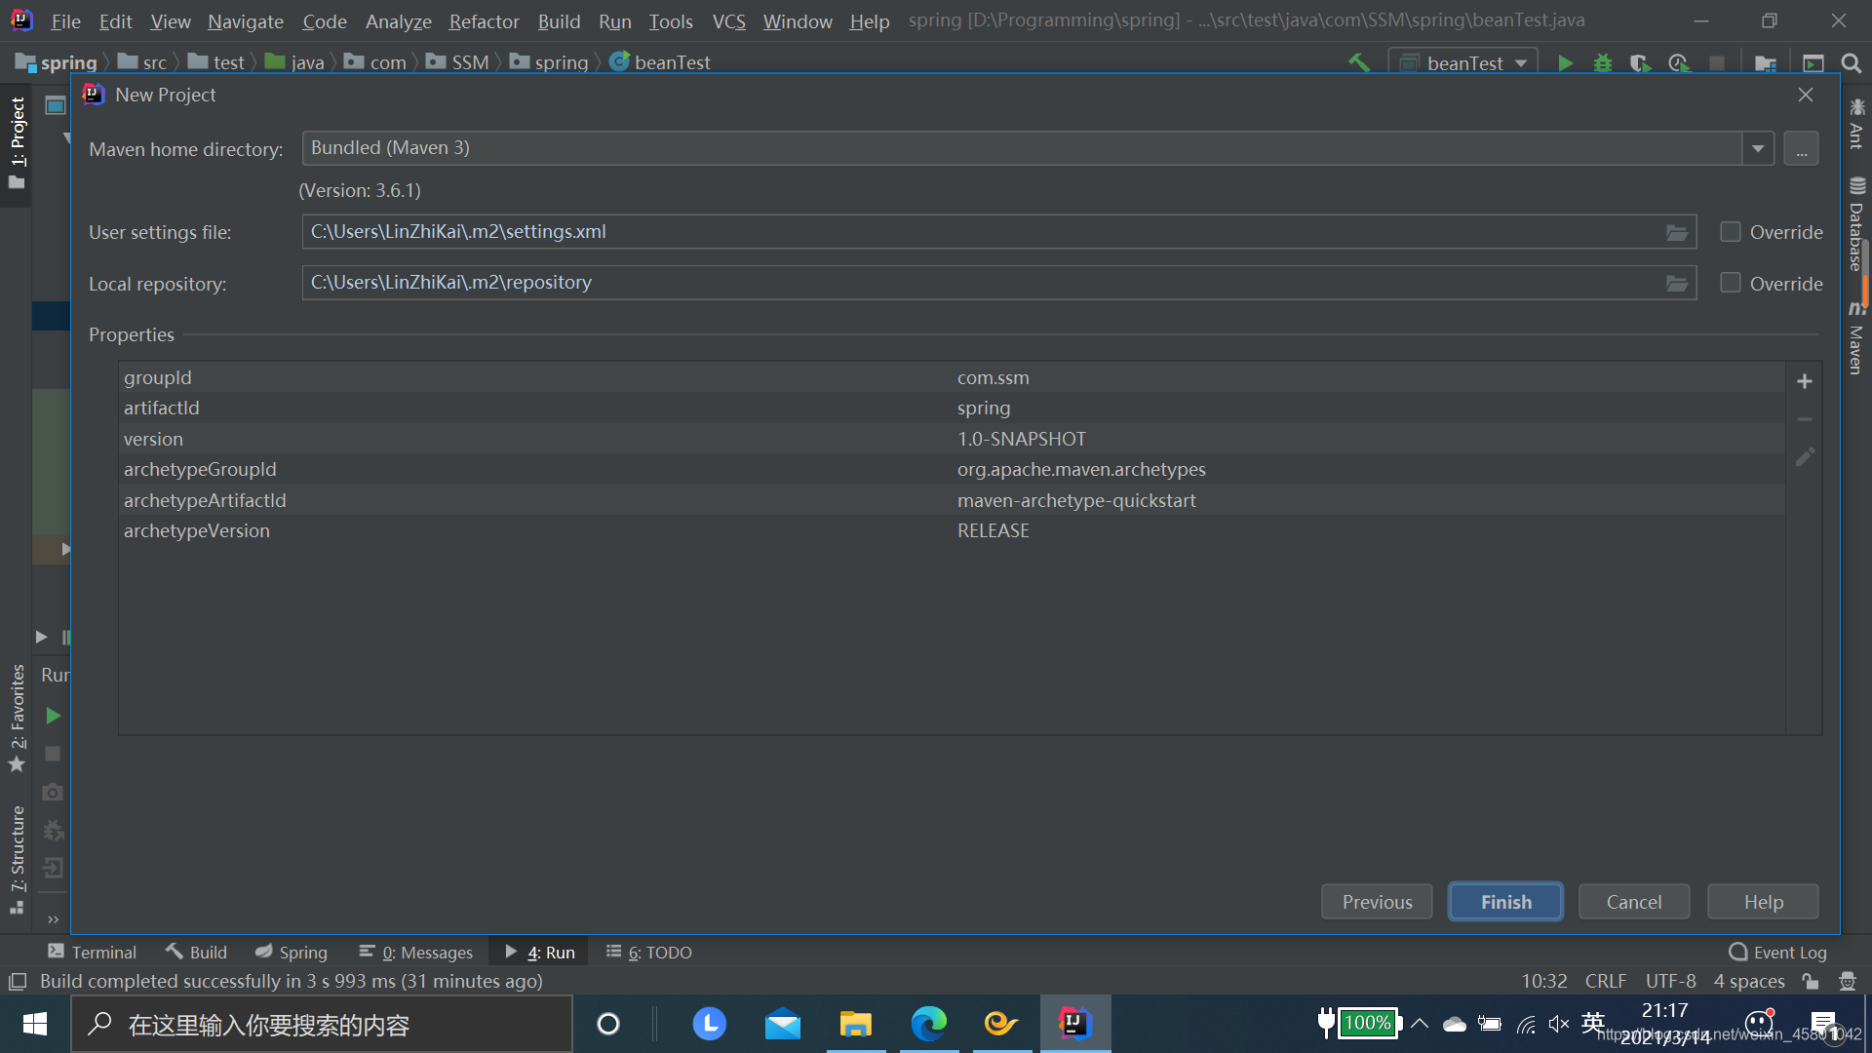1872x1053 pixels.
Task: Click the Build project hammer icon
Action: tap(1359, 63)
